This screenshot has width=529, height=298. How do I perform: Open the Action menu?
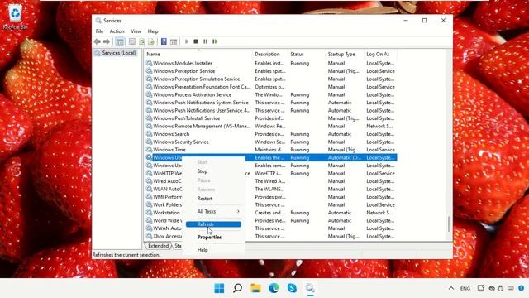(x=117, y=31)
